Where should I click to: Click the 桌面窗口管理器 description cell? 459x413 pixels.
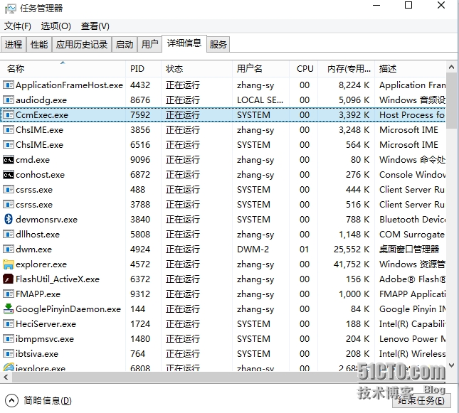tap(409, 250)
